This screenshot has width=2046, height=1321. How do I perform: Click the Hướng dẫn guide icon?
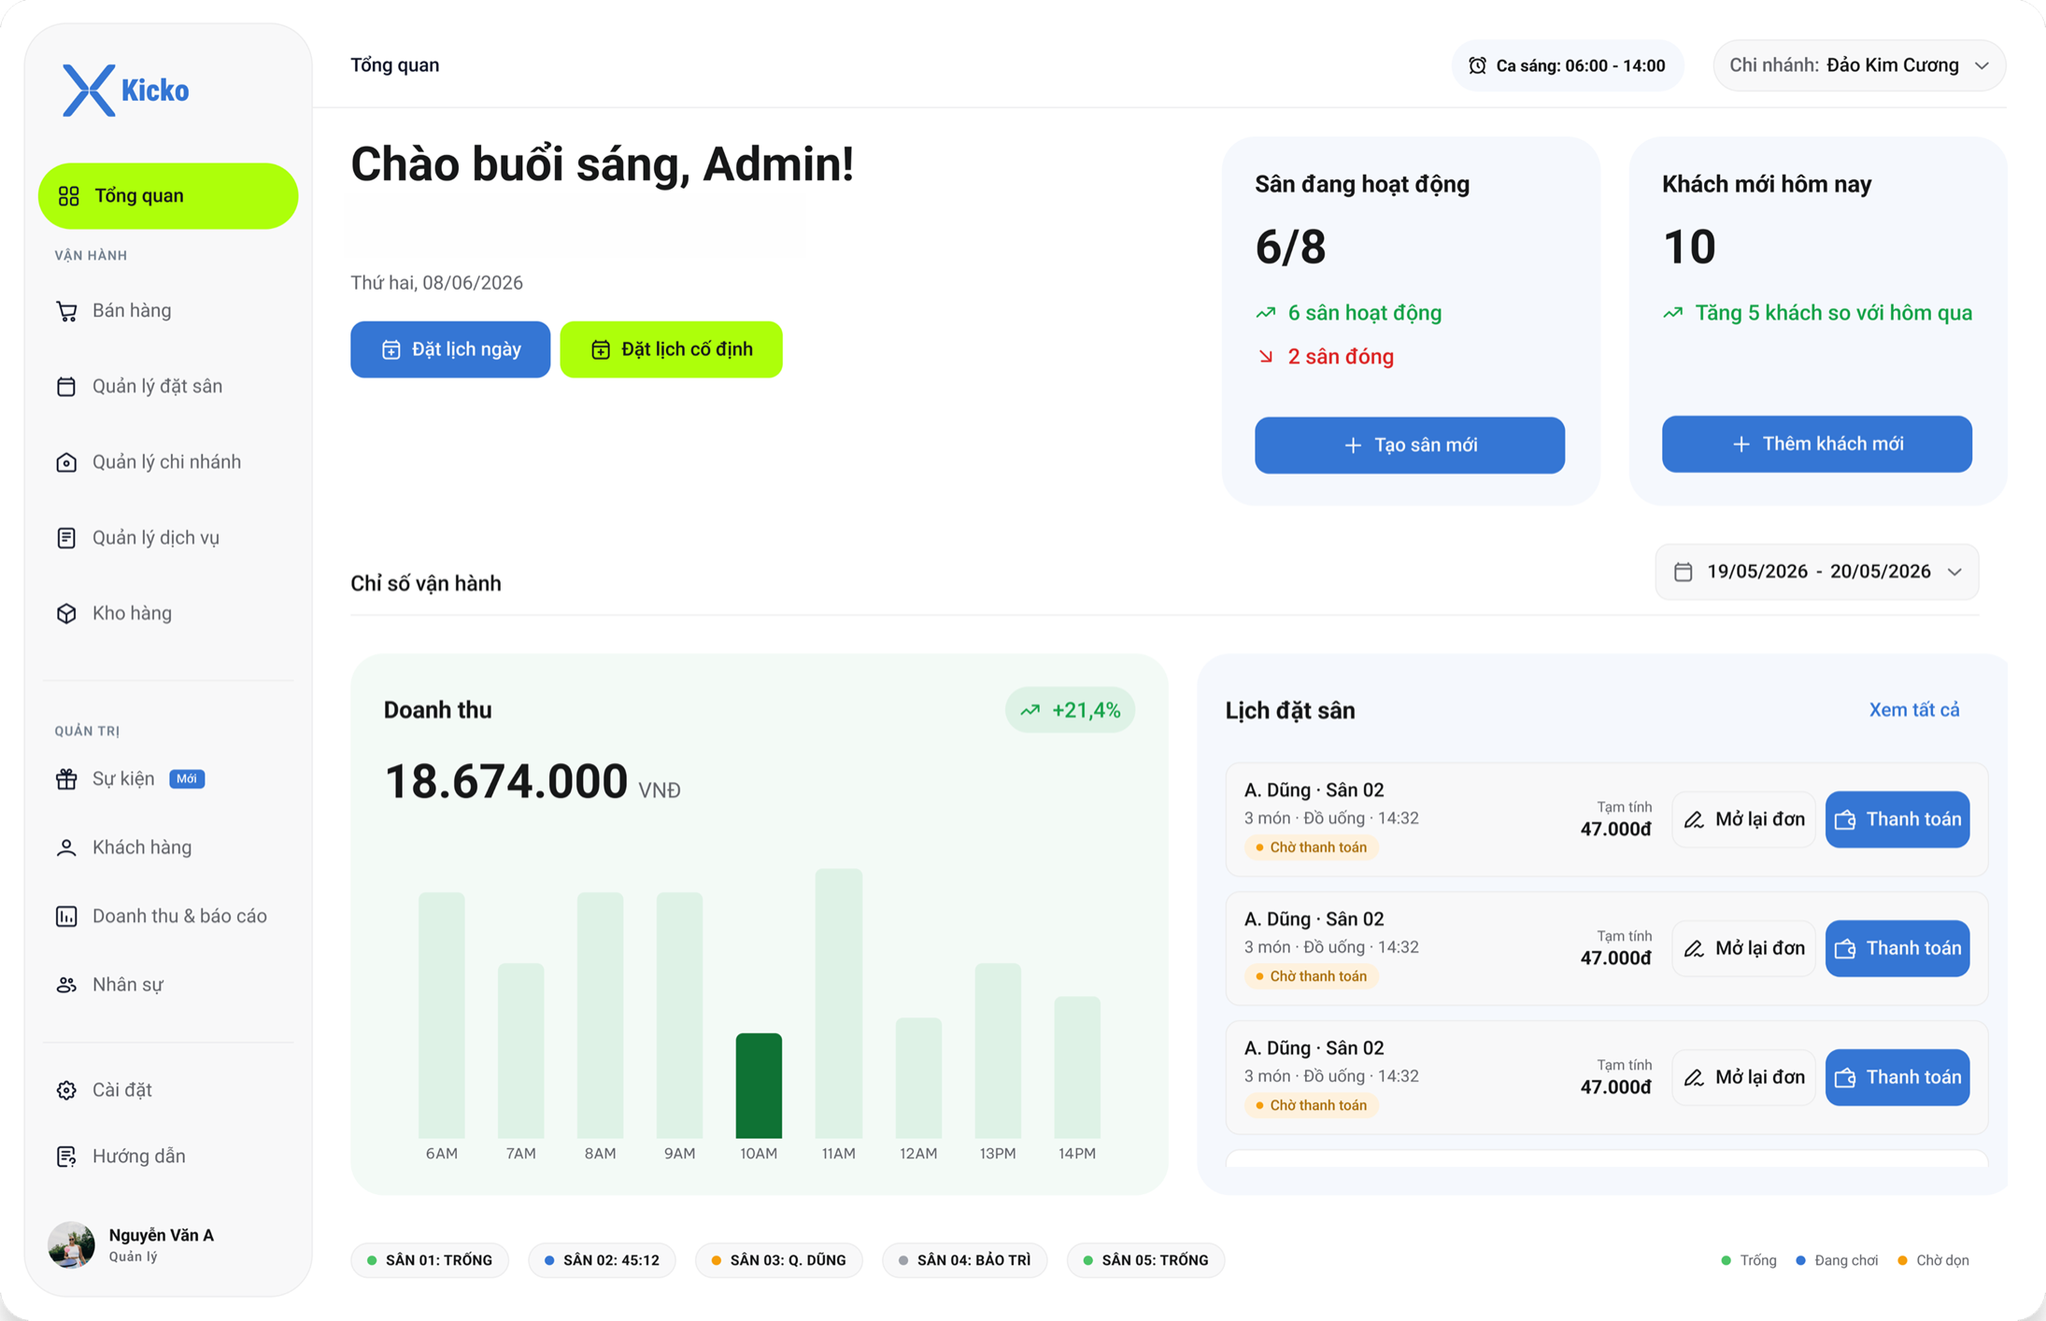point(66,1157)
